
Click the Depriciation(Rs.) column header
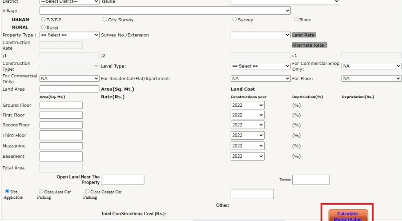click(x=358, y=97)
